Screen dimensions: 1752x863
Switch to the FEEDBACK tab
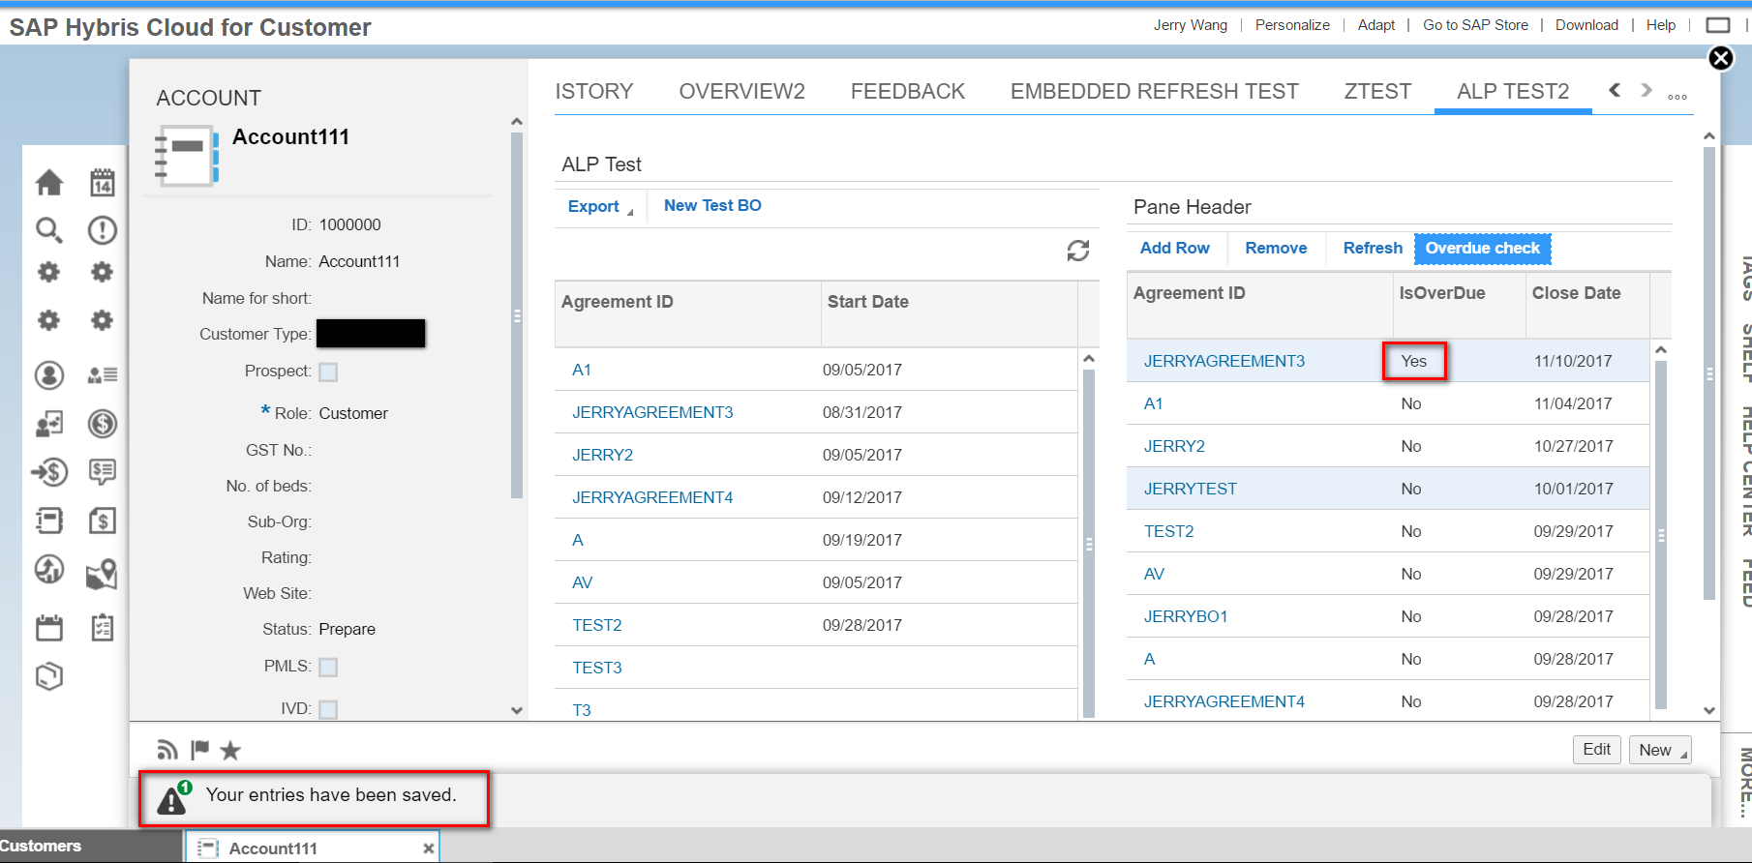point(908,91)
